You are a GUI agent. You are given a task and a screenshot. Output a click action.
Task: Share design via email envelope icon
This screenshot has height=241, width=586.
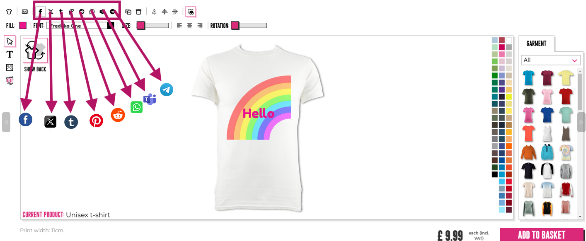tap(25, 12)
